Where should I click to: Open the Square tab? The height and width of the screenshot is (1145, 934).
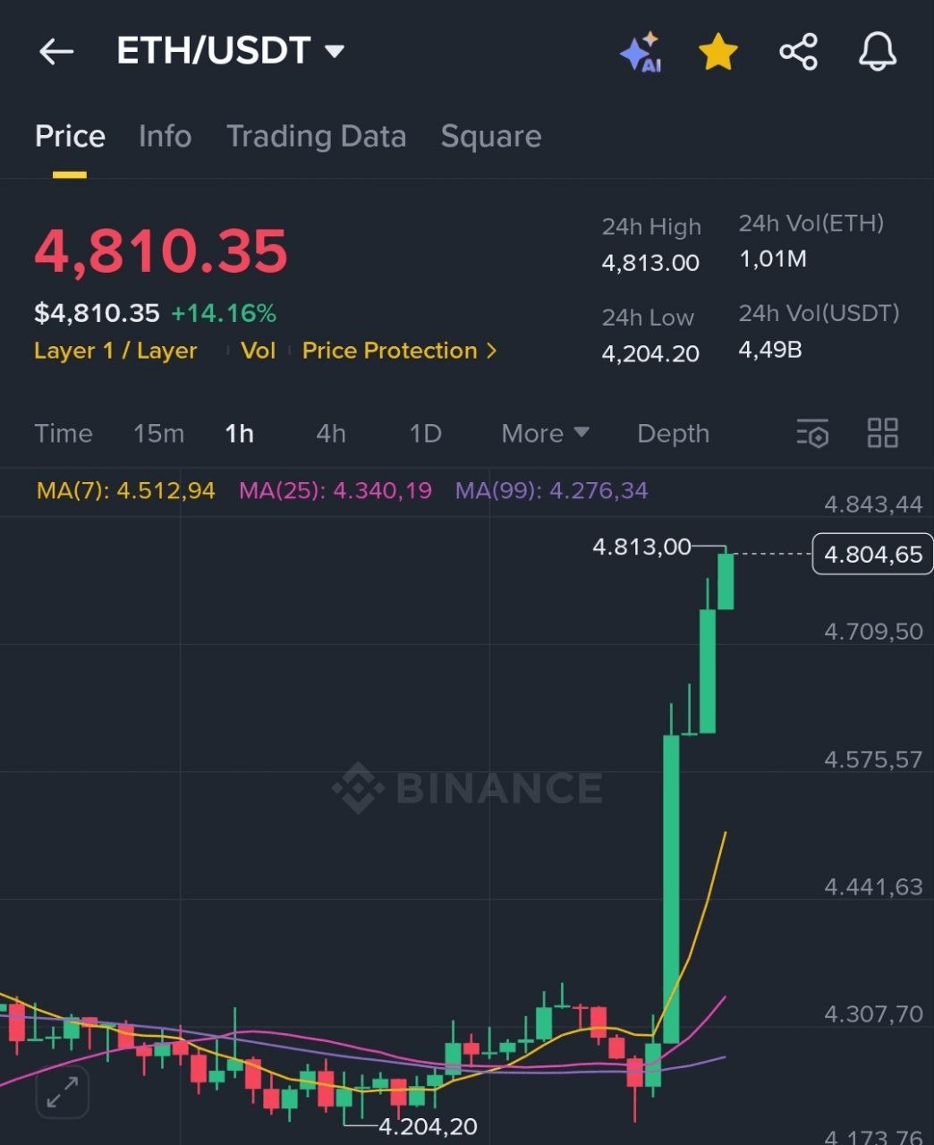point(491,136)
